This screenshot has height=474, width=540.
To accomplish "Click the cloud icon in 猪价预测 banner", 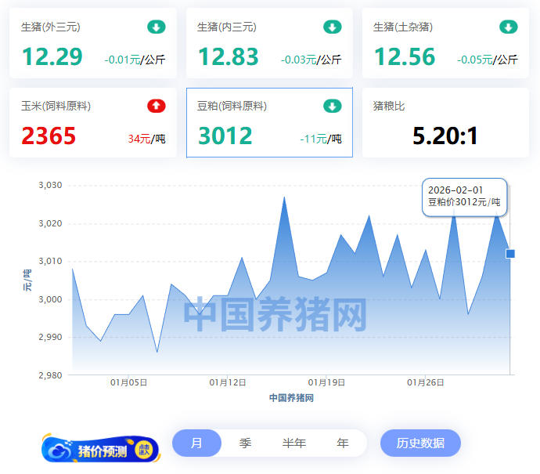I will click(60, 450).
